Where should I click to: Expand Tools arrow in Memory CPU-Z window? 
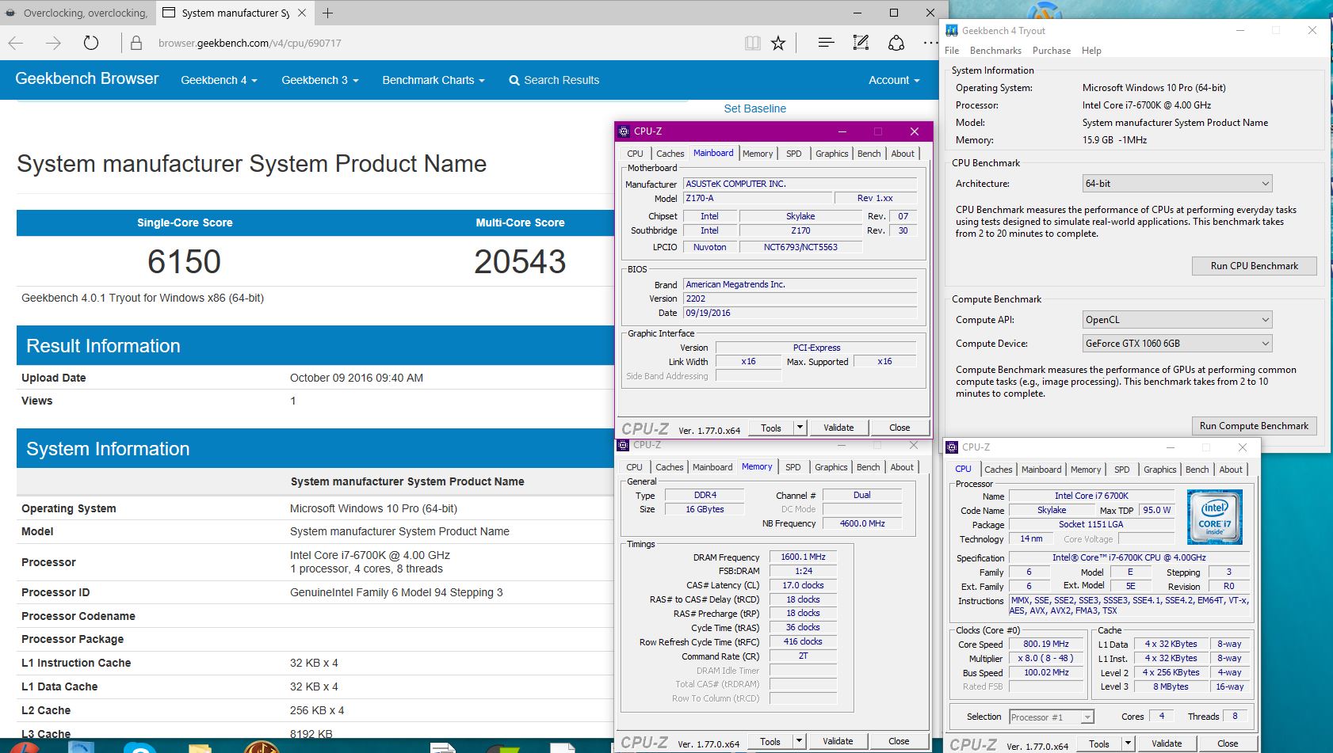[799, 741]
